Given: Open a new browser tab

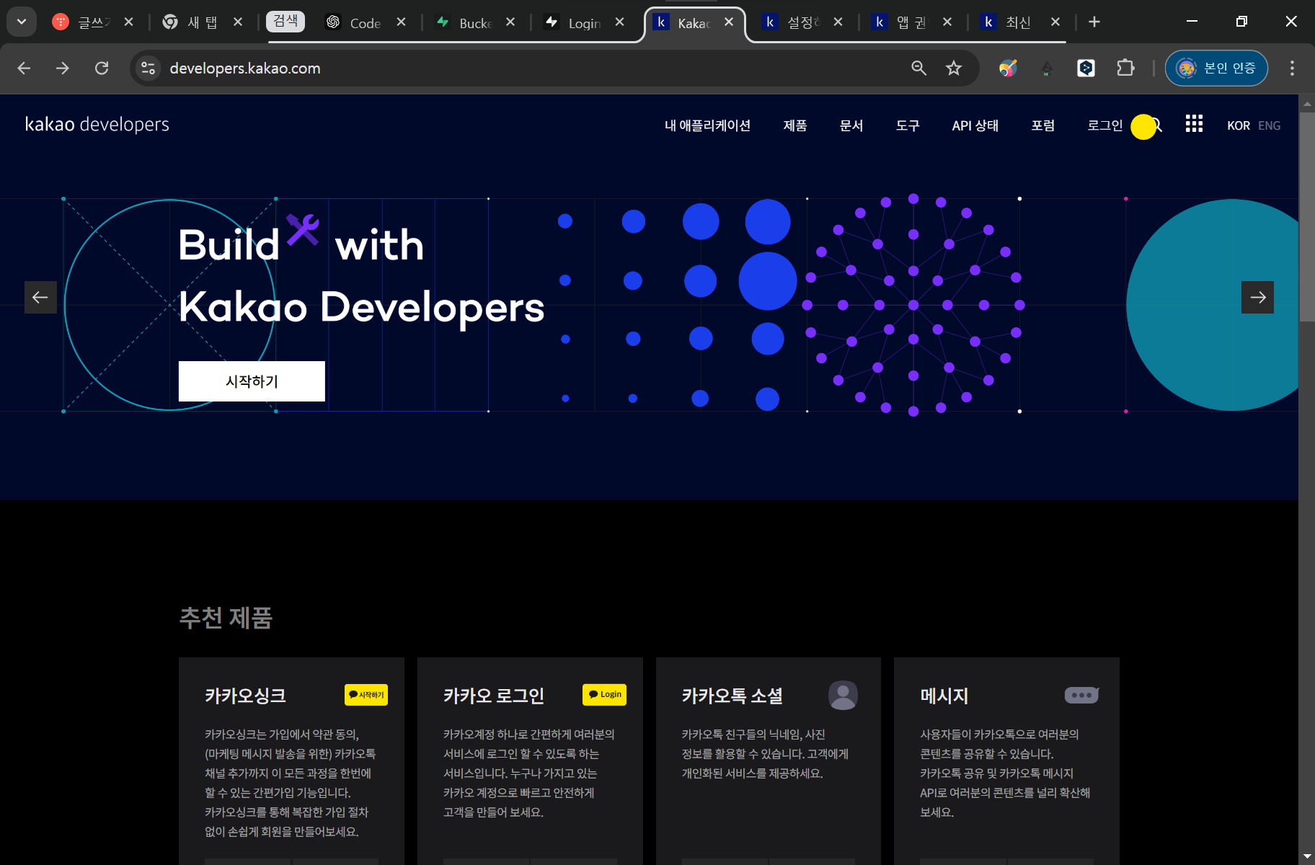Looking at the screenshot, I should pyautogui.click(x=1094, y=22).
